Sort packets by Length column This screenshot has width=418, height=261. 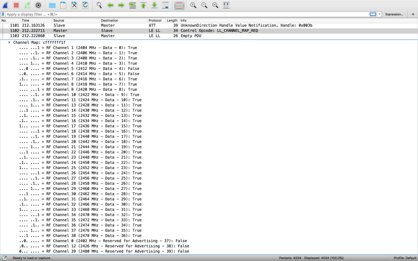coord(172,20)
